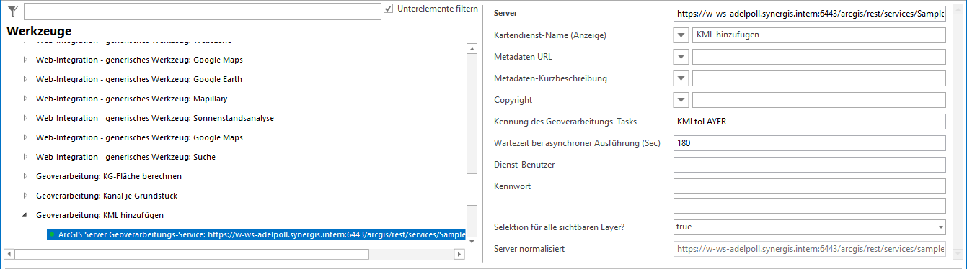Open dropdown beside Copyright field
Image resolution: width=967 pixels, height=269 pixels.
pyautogui.click(x=681, y=100)
